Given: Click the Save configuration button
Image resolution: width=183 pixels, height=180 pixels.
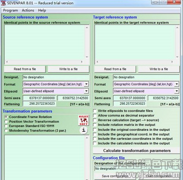Looking at the screenshot, I should [115, 176].
